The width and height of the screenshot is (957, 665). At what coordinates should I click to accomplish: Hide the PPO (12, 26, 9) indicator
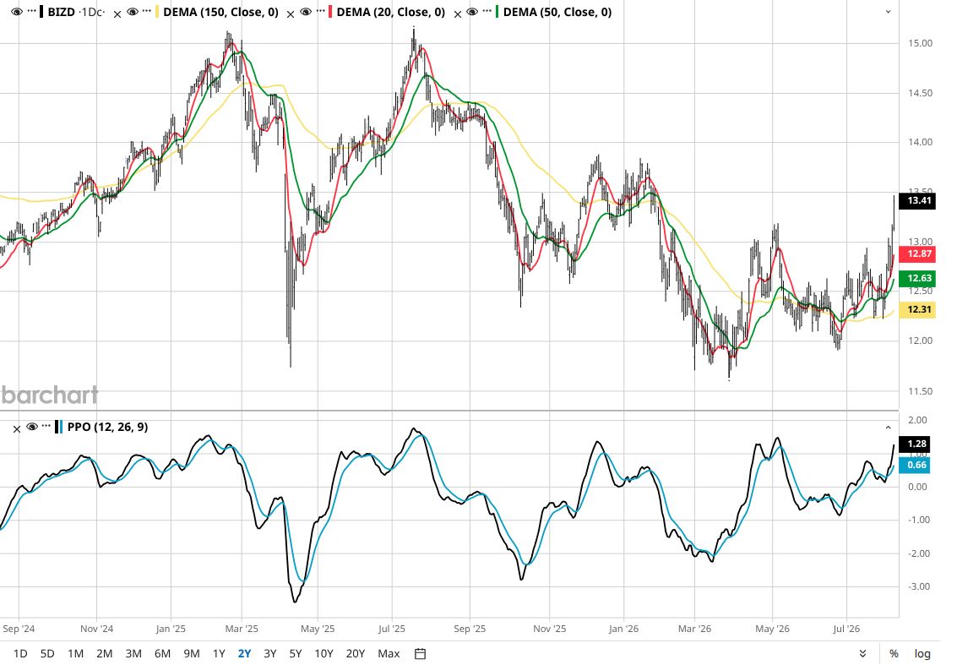pyautogui.click(x=32, y=427)
